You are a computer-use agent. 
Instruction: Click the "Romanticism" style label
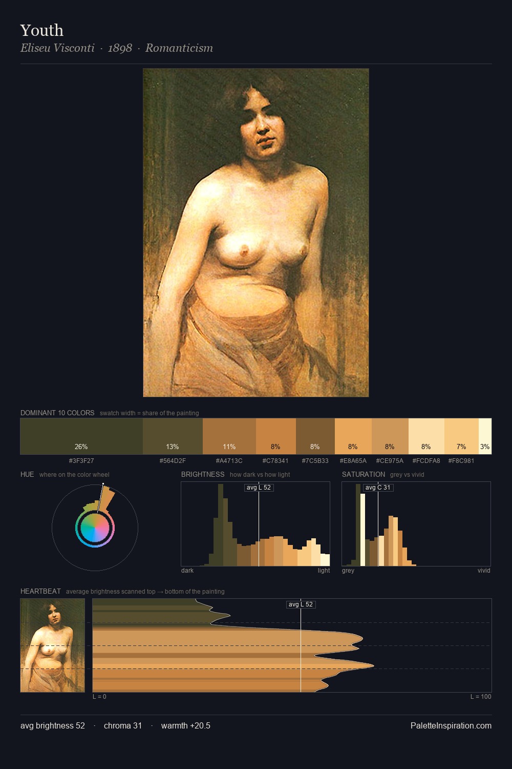(179, 48)
